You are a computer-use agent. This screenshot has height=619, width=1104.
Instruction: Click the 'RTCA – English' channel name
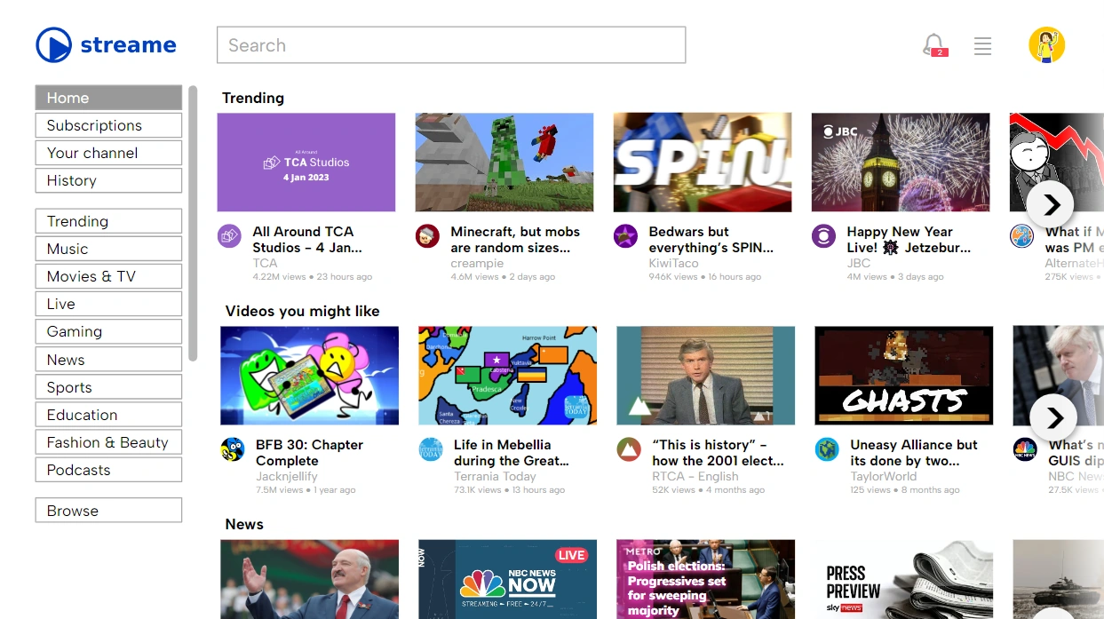coord(695,477)
